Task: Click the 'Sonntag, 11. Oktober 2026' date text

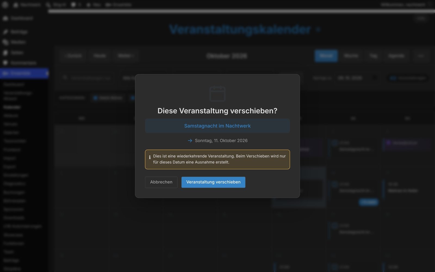Action: [x=221, y=141]
